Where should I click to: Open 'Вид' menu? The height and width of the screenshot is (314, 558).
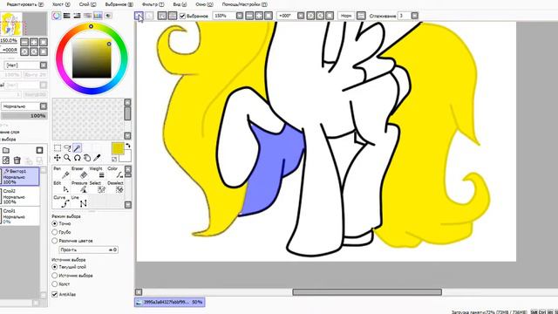180,4
